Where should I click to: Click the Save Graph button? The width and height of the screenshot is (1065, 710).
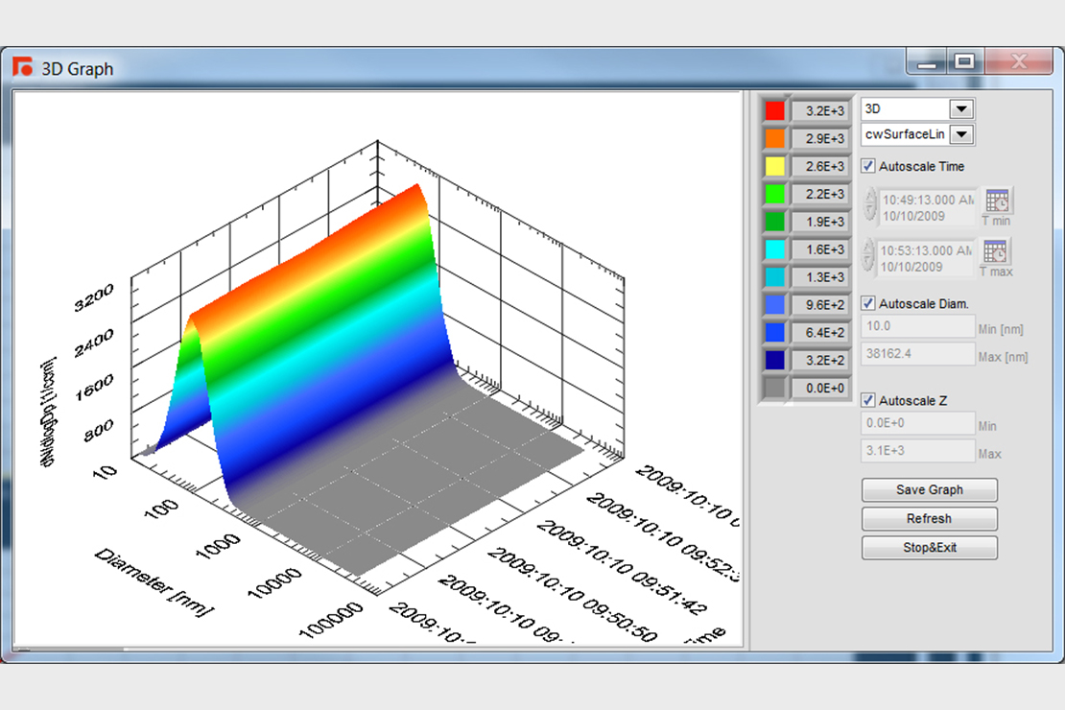929,490
